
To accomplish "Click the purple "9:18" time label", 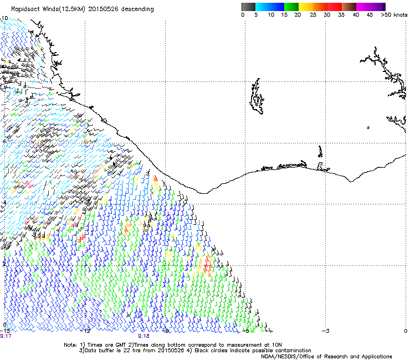I will 144,336.
